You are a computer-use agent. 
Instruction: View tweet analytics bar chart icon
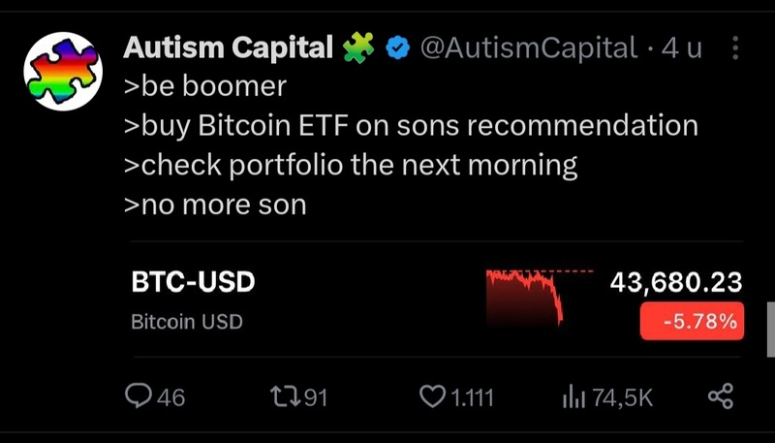tap(575, 396)
